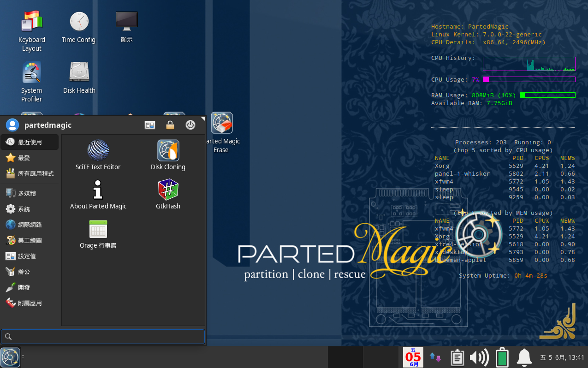This screenshot has height=368, width=588.
Task: Open the settings manager icon in menu header
Action: [150, 125]
